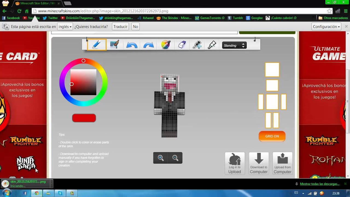Go to browser home page
This screenshot has height=197, width=350.
pyautogui.click(x=27, y=11)
